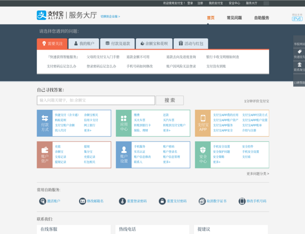The image size is (305, 234).
Task: Open the 提建议 card
Action: pyautogui.click(x=231, y=229)
